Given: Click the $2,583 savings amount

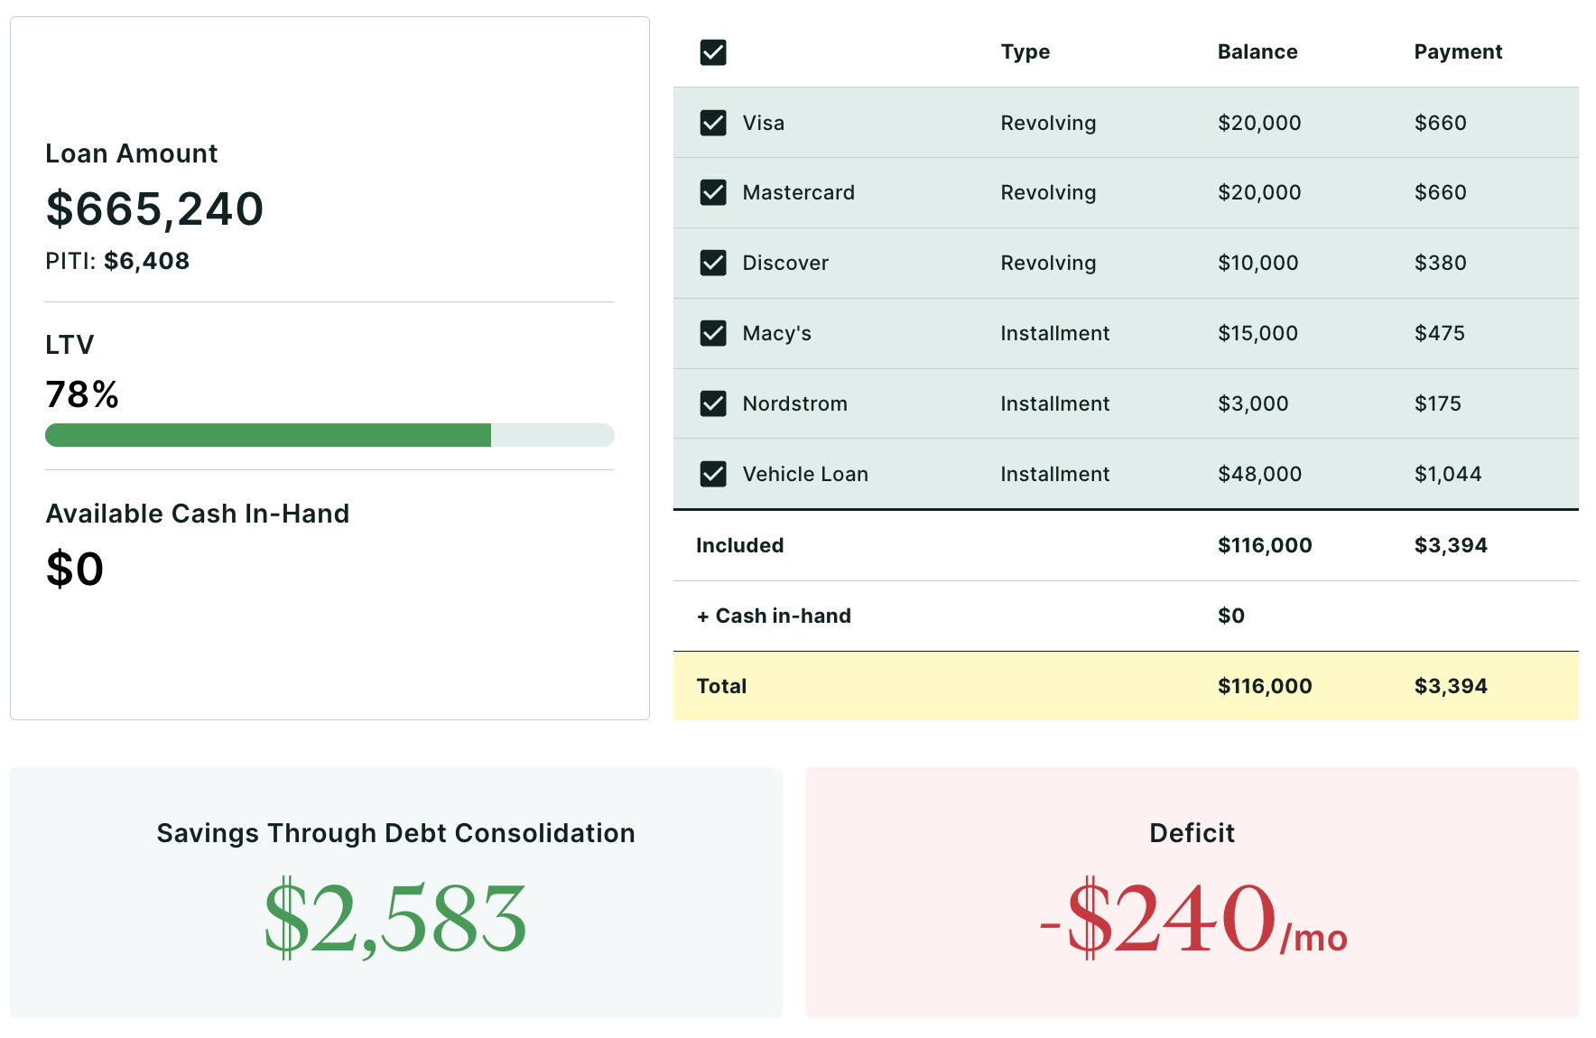Looking at the screenshot, I should pos(395,919).
